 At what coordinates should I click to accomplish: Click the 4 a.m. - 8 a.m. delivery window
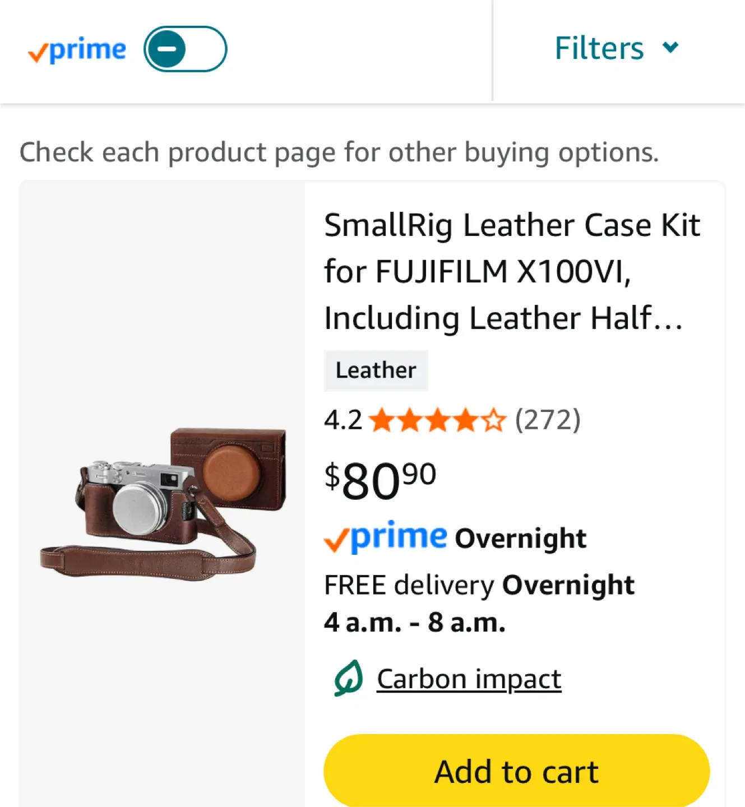tap(414, 622)
